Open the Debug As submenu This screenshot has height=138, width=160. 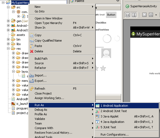[62, 110]
